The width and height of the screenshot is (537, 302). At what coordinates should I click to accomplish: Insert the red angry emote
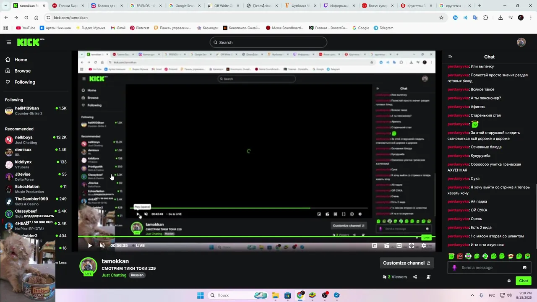pos(460,256)
